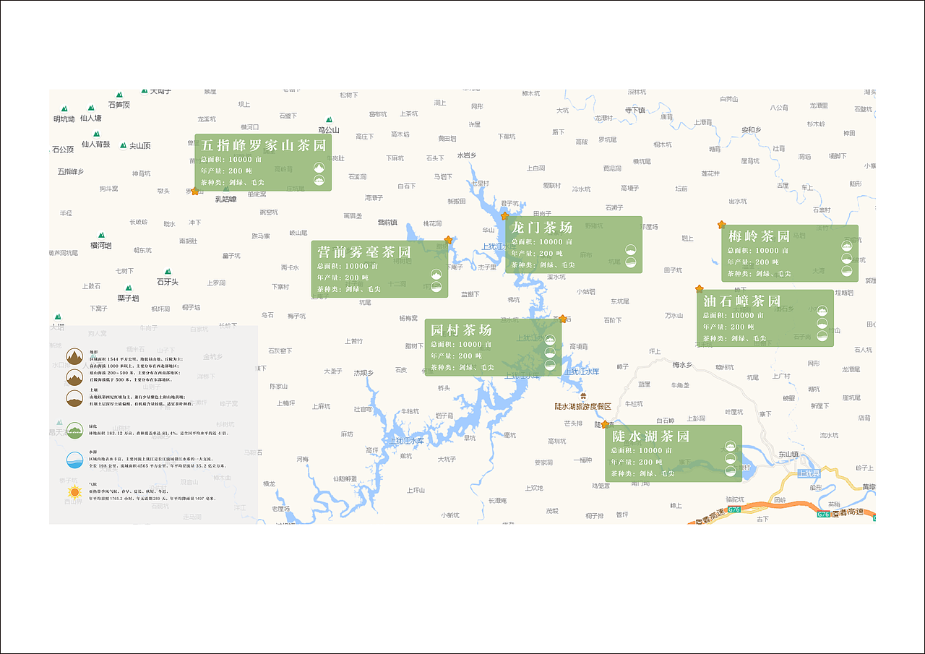
Task: Click the 园村茶场 card title
Action: coord(461,330)
